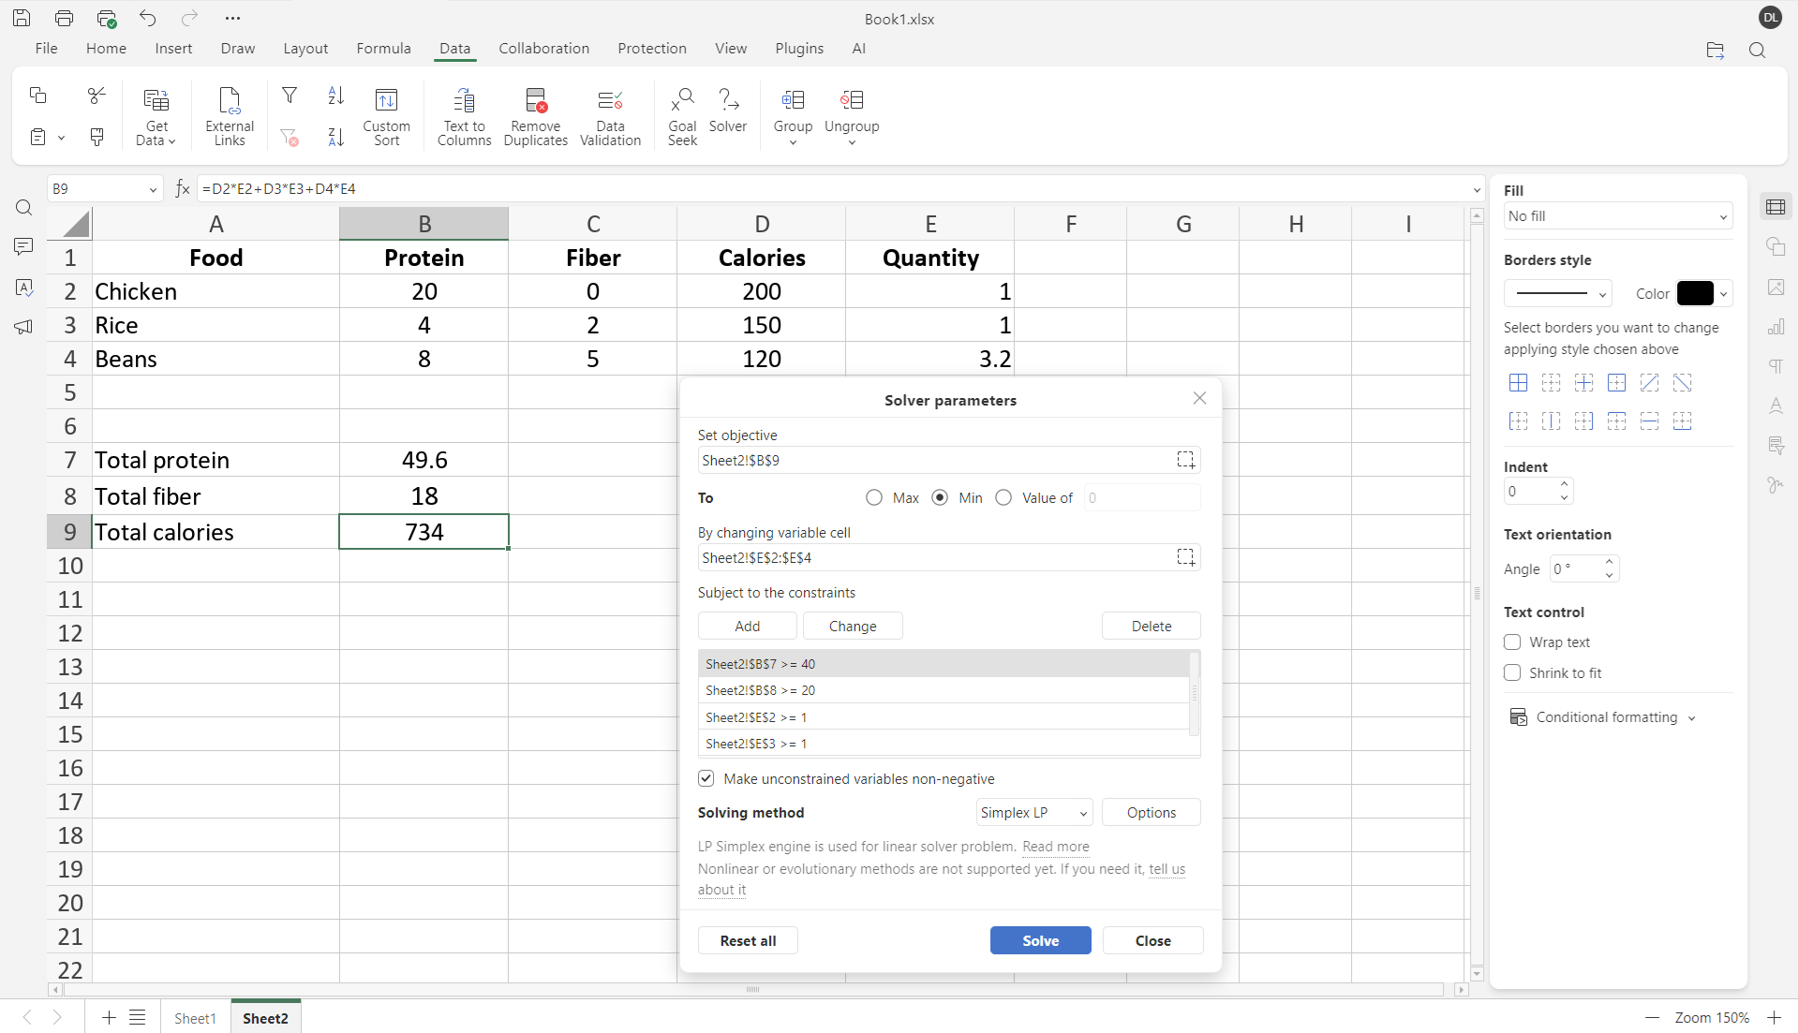Uncheck Make unconstrained variables non-negative
This screenshot has width=1798, height=1033.
pos(706,779)
